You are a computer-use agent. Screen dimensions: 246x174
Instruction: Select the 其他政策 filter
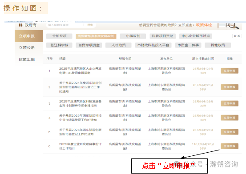tap(218, 45)
